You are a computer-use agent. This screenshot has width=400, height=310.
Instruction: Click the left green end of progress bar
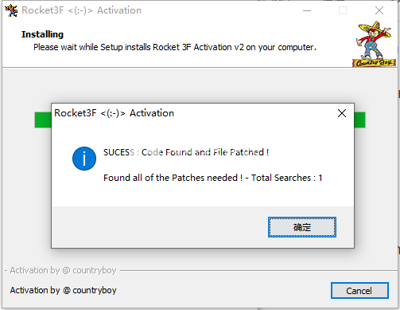tap(43, 120)
